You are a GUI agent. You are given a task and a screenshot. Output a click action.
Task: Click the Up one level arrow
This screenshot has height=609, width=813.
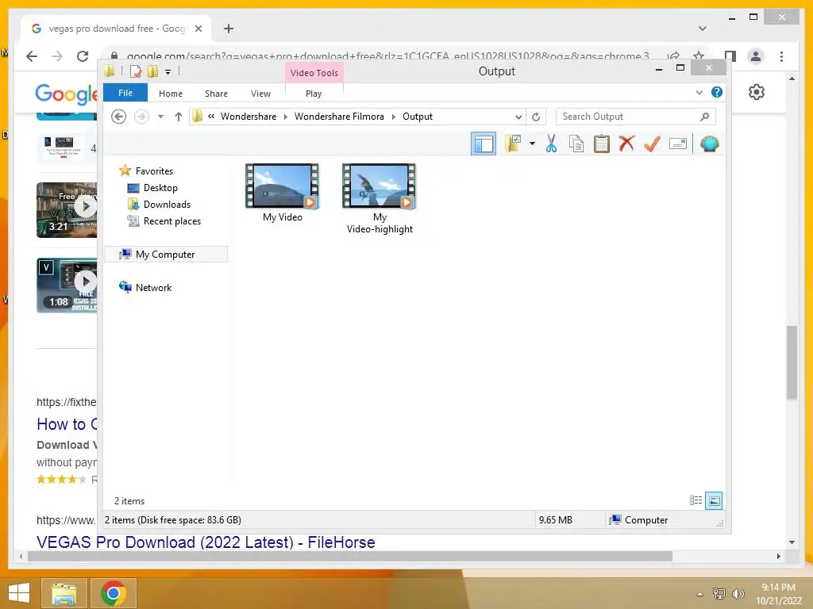point(179,117)
